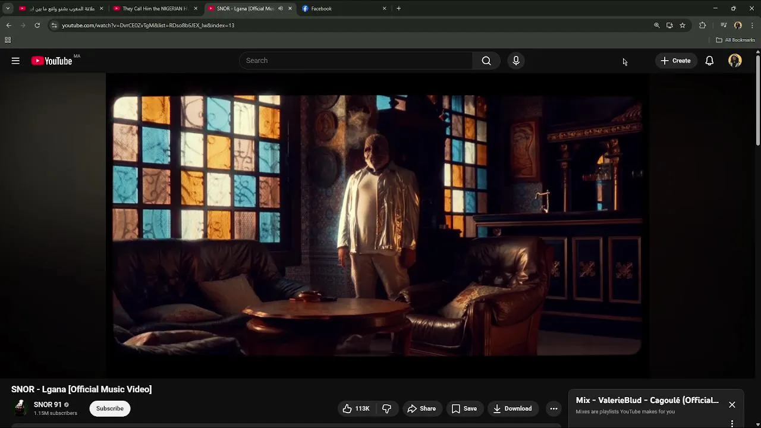Open YouTube notifications bell
This screenshot has width=761, height=428.
coord(709,61)
